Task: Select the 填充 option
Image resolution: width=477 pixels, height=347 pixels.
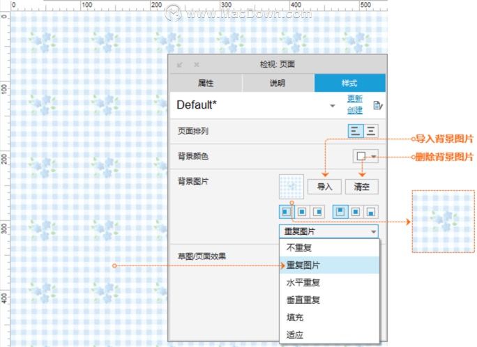Action: click(329, 317)
